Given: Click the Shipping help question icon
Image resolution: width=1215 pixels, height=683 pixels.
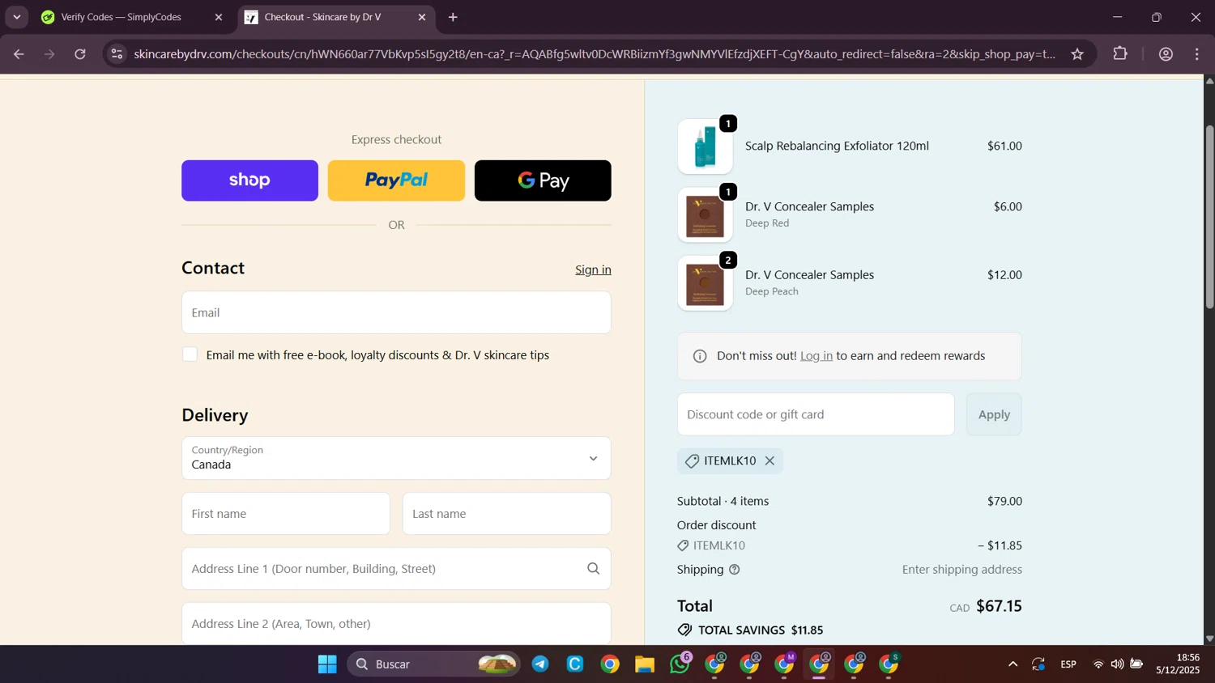Looking at the screenshot, I should click(734, 570).
